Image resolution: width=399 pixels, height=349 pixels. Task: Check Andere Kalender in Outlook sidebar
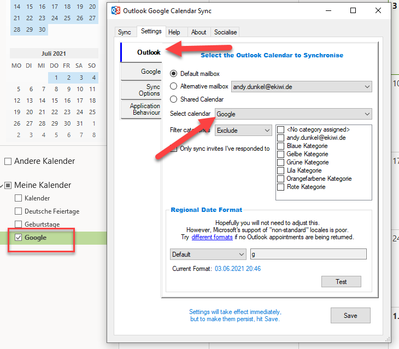8,161
